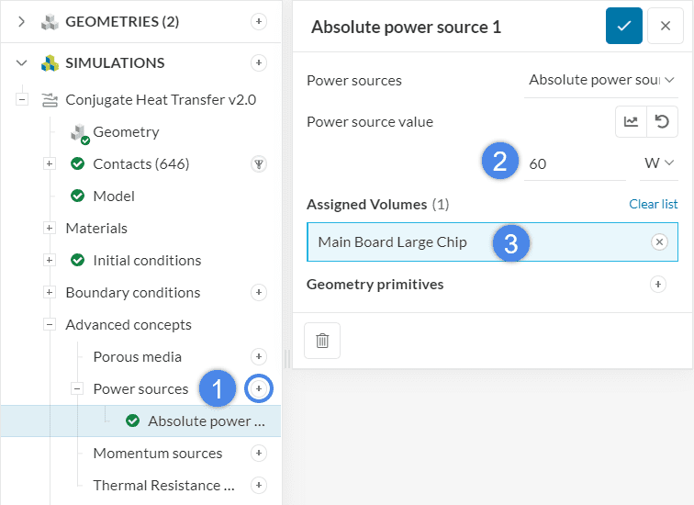Add a geometry primitive

(658, 285)
